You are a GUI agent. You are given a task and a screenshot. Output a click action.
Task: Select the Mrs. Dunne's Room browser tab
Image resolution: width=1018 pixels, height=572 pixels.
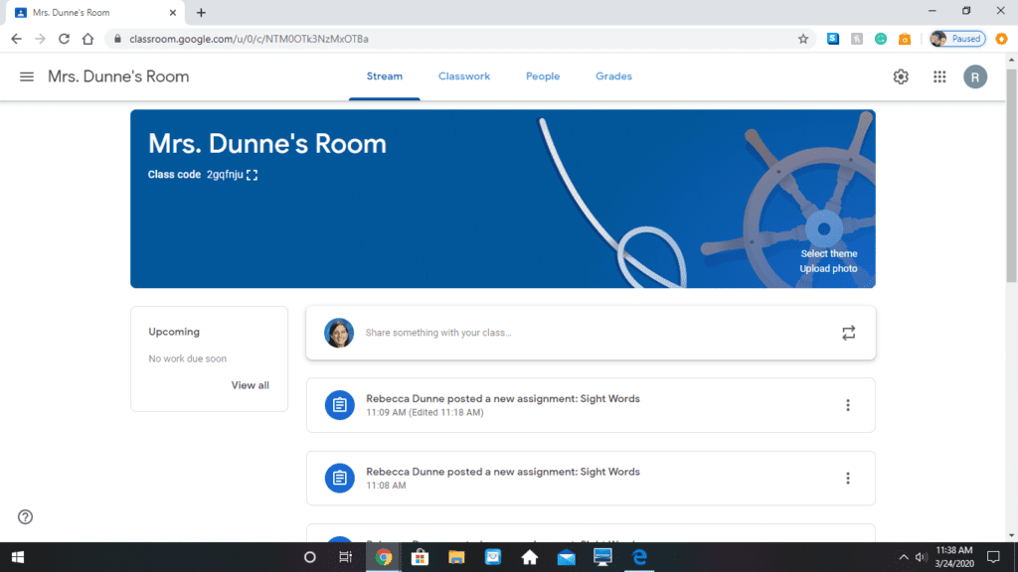click(x=94, y=13)
